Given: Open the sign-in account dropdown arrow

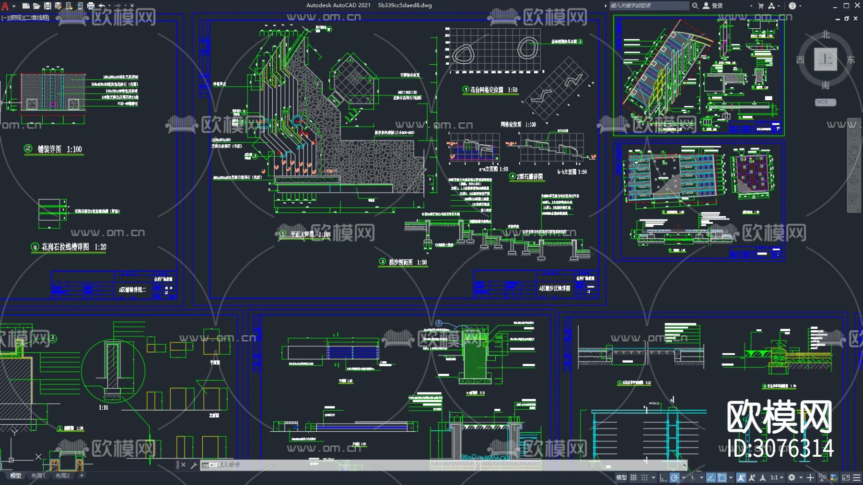Looking at the screenshot, I should [x=751, y=6].
